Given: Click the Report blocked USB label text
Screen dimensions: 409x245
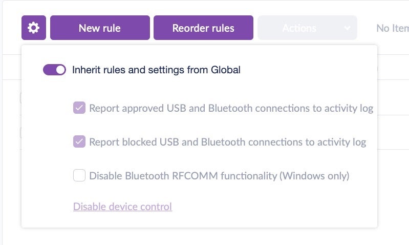Looking at the screenshot, I should (227, 142).
